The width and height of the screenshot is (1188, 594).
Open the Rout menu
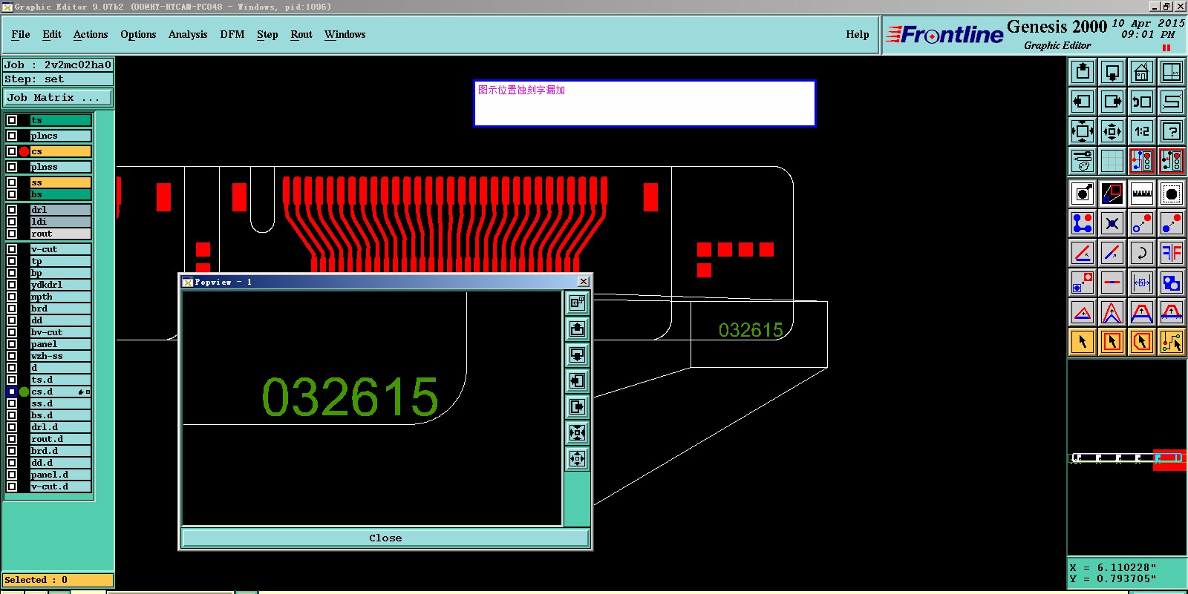click(301, 34)
